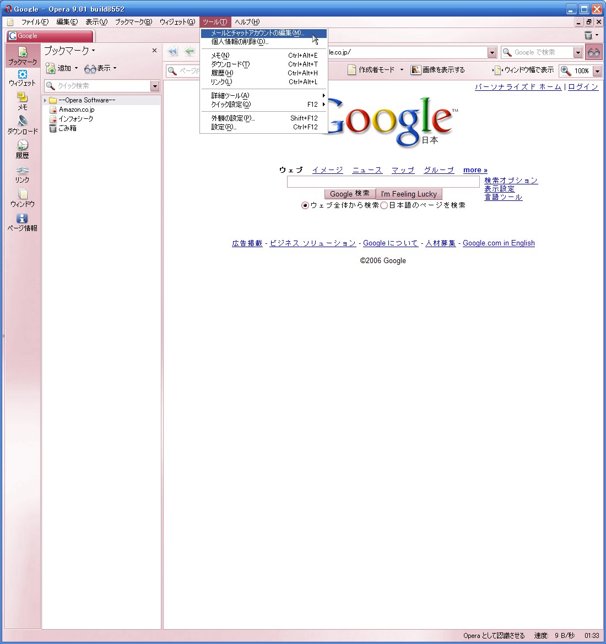Viewport: 606px width, 644px height.
Task: Select ダウンロード(T) in the tools menu
Action: pyautogui.click(x=263, y=64)
